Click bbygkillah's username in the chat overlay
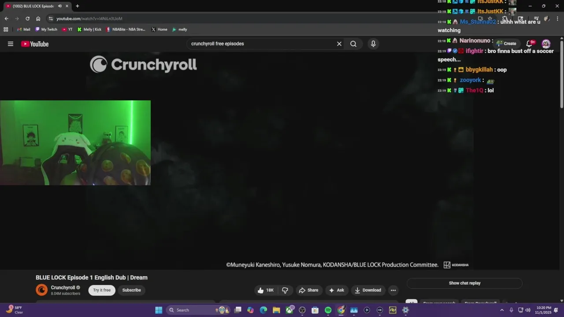This screenshot has width=564, height=317. [479, 70]
